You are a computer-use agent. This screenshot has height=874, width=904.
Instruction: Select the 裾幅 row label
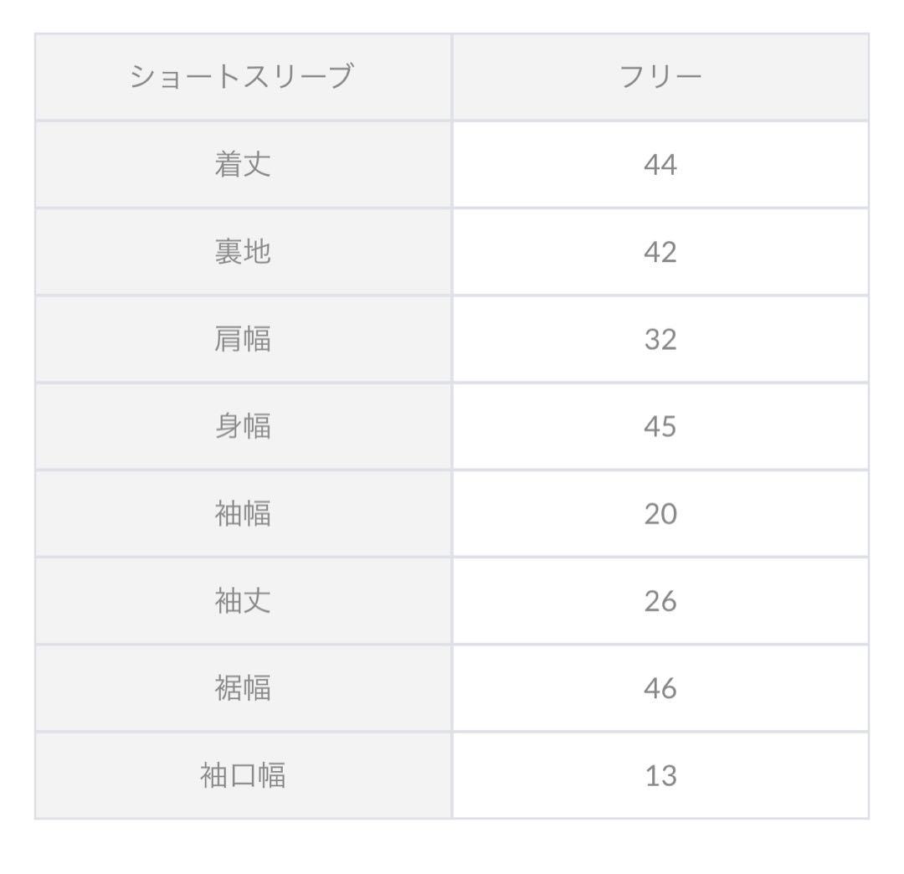click(x=242, y=688)
